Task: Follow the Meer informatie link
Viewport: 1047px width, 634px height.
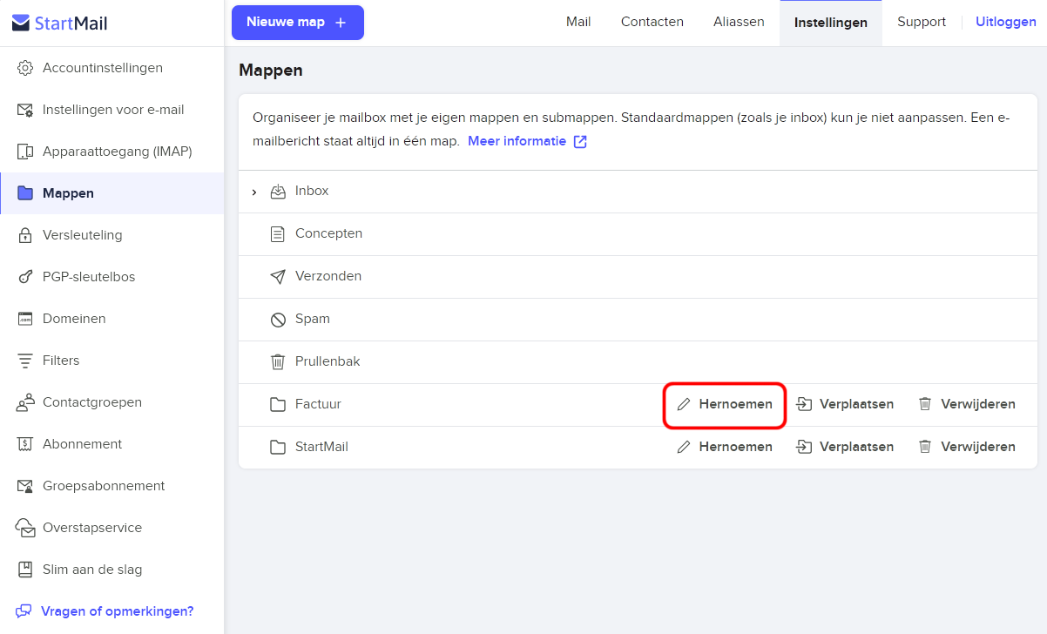Action: (528, 141)
